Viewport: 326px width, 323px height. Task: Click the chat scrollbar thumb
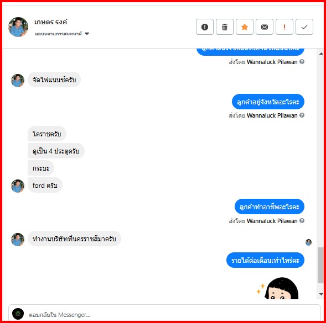tap(320, 265)
